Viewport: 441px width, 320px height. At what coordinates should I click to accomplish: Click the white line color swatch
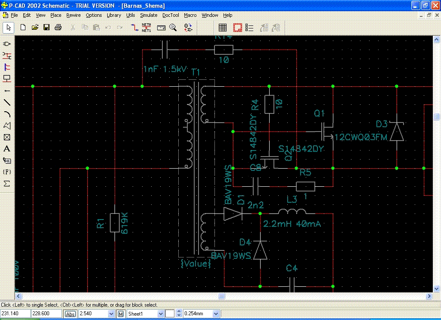pyautogui.click(x=170, y=314)
